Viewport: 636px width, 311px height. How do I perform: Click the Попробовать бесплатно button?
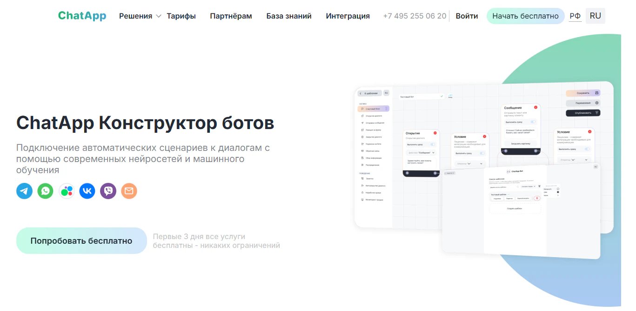coord(81,241)
